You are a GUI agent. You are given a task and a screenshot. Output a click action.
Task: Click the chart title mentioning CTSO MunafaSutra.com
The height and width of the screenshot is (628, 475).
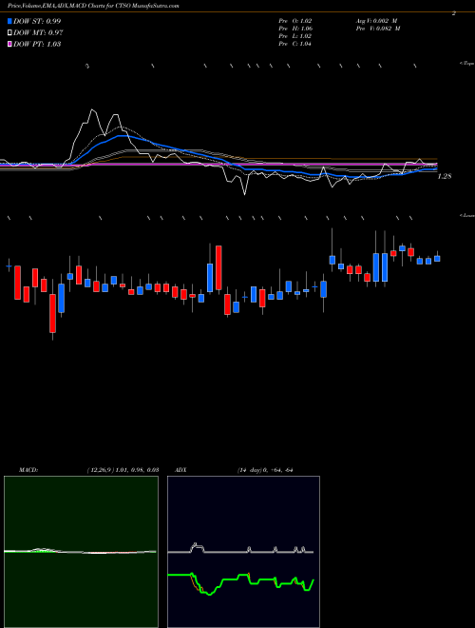(93, 6)
